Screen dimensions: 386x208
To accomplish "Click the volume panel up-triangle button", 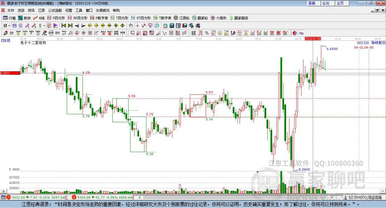I will click(x=3, y=191).
